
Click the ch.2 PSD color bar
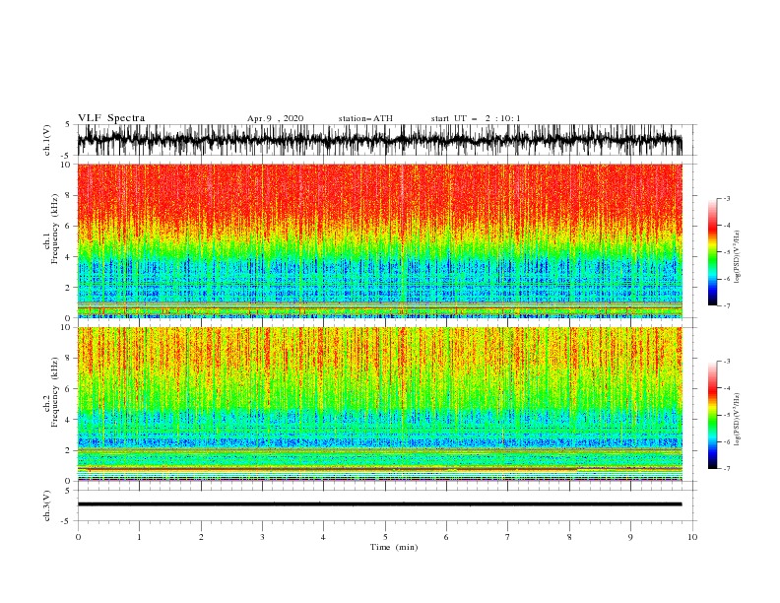coord(712,415)
